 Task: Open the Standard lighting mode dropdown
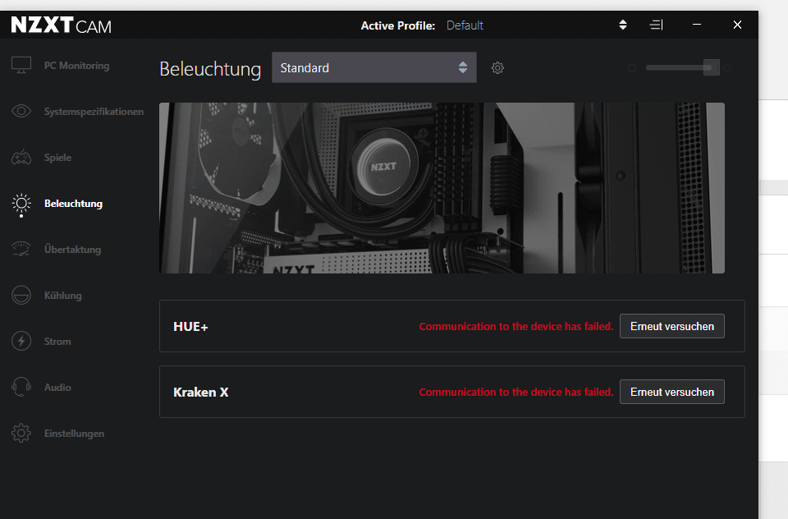click(x=374, y=67)
